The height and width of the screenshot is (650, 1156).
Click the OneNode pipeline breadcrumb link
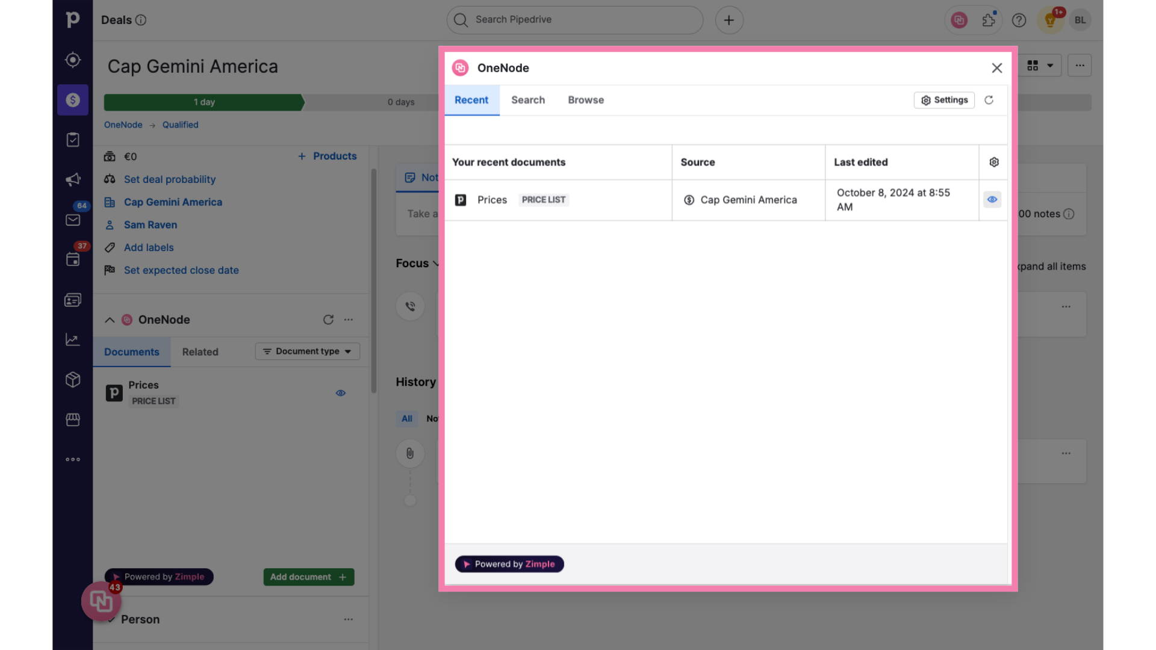point(123,125)
